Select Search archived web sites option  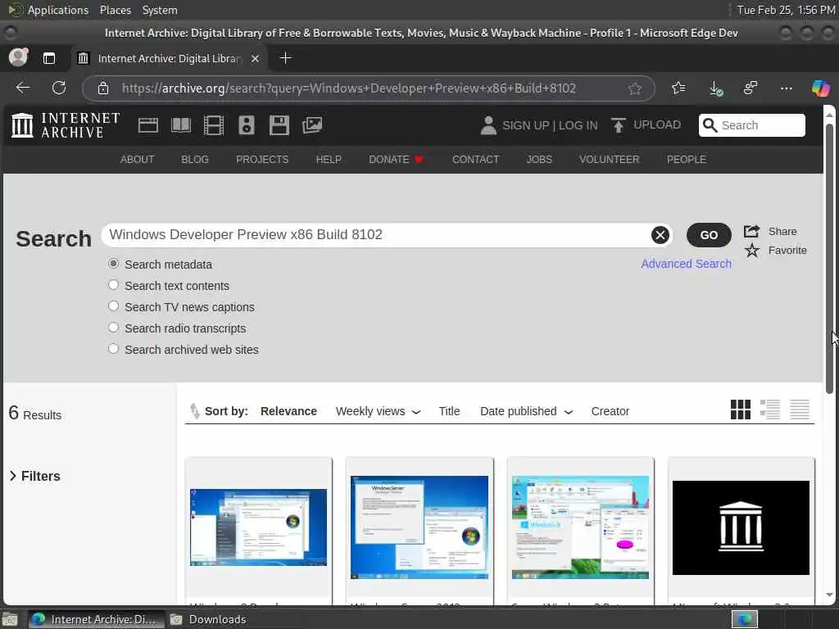tap(113, 349)
